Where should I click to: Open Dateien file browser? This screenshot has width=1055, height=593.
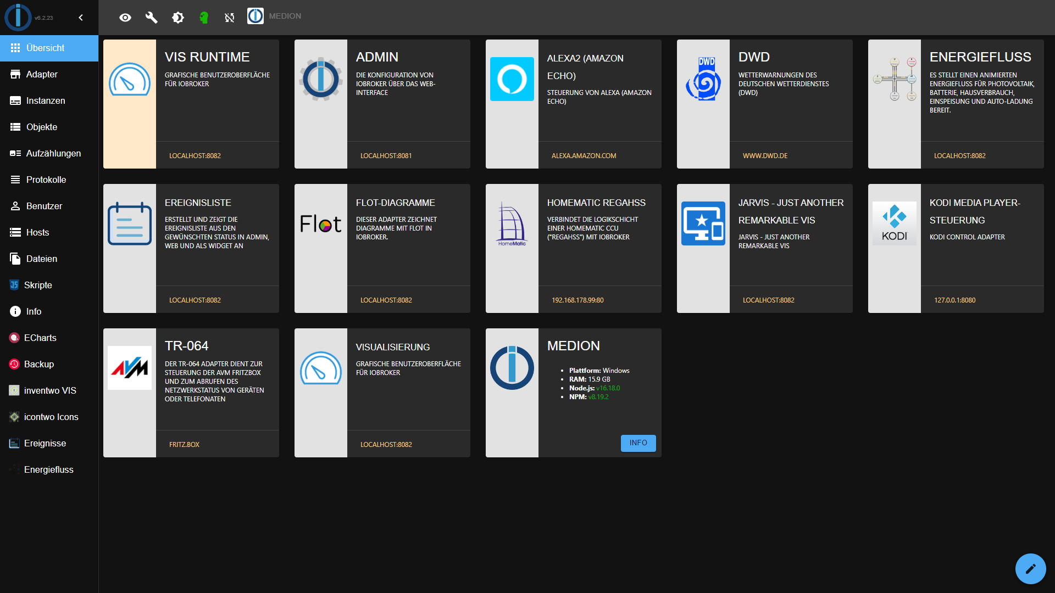pyautogui.click(x=49, y=259)
